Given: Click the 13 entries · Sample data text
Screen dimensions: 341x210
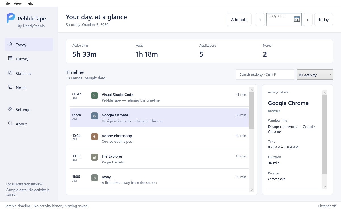Looking at the screenshot, I should pos(86,78).
